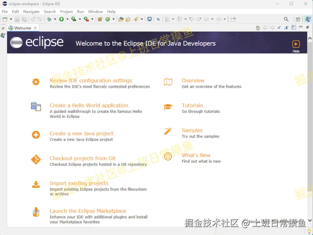The height and width of the screenshot is (235, 313).
Task: Select the Welcome tab
Action: 22,27
